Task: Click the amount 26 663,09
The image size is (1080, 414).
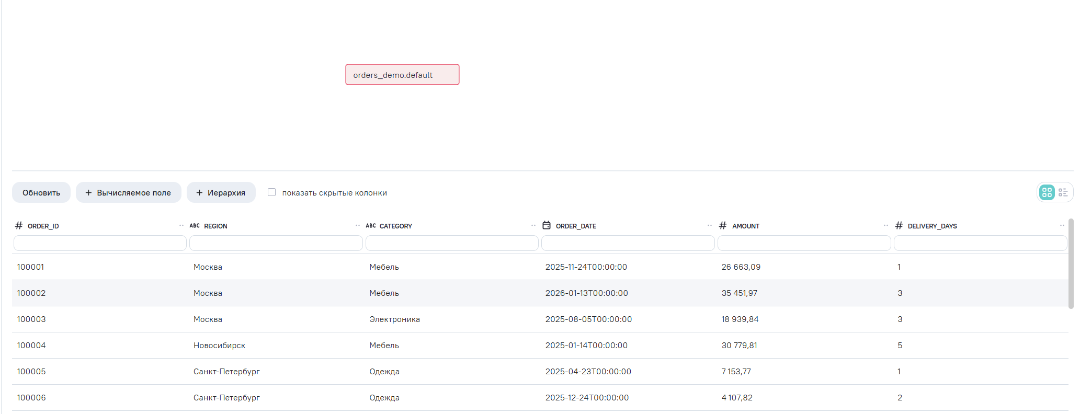Action: [x=741, y=267]
